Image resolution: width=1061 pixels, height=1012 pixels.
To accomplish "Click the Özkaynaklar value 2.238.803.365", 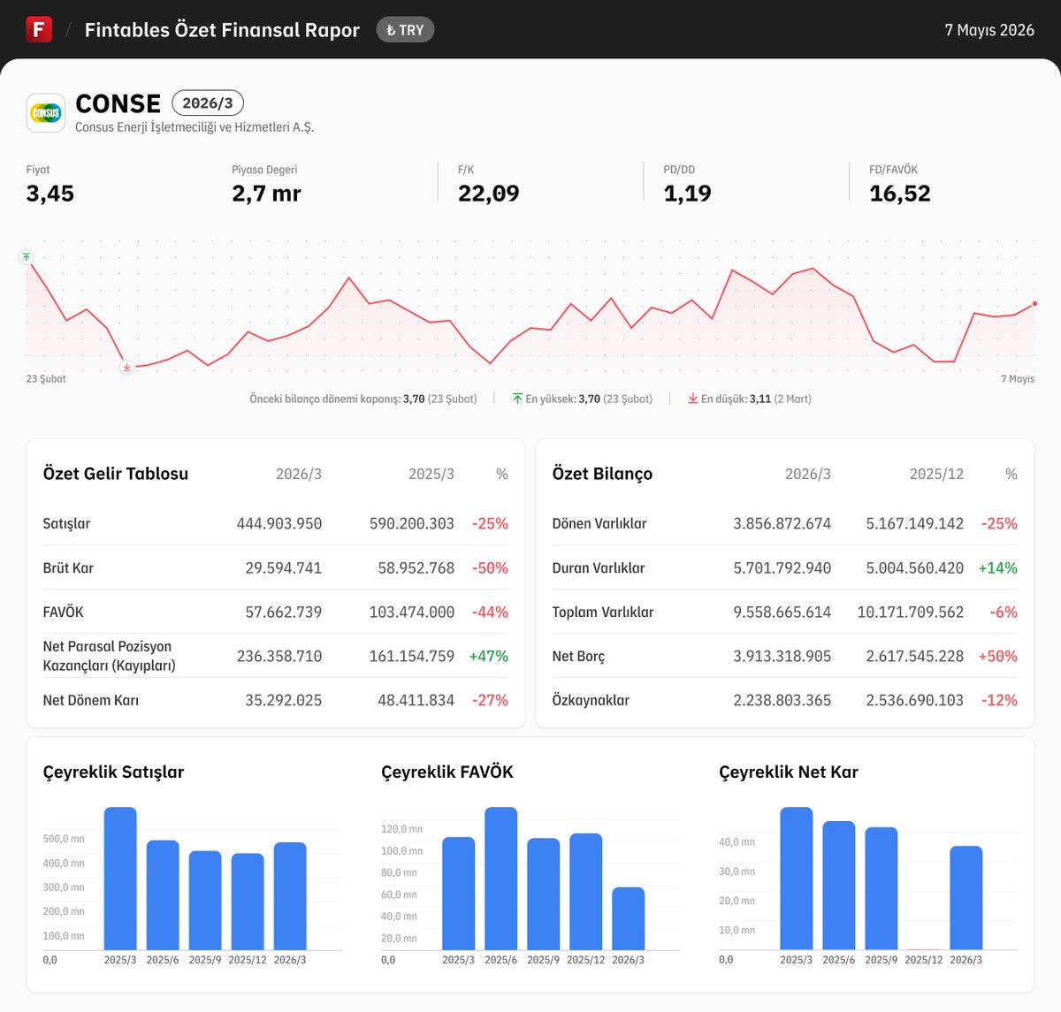I will 782,700.
